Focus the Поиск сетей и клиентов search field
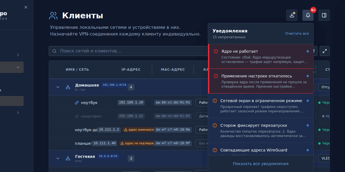 128,51
